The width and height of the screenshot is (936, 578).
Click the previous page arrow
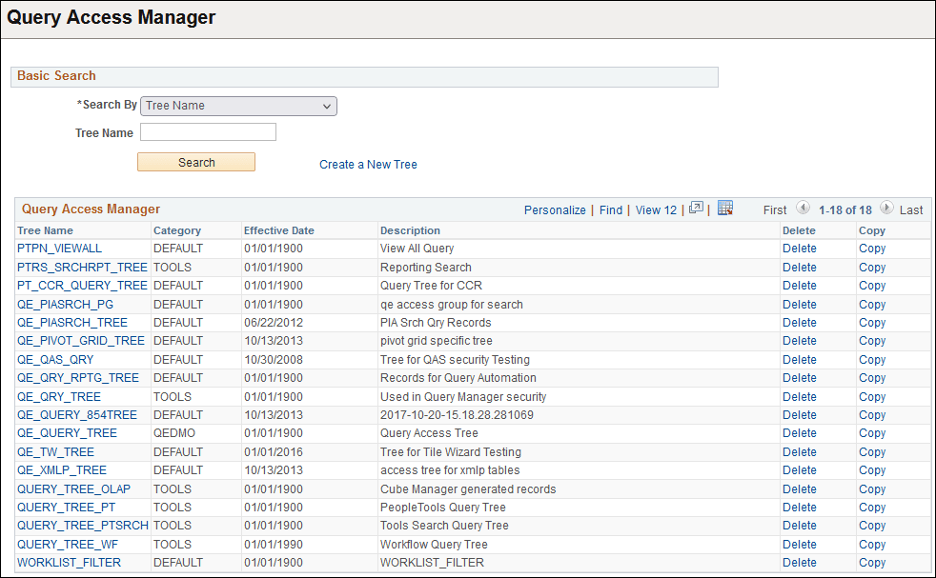803,209
